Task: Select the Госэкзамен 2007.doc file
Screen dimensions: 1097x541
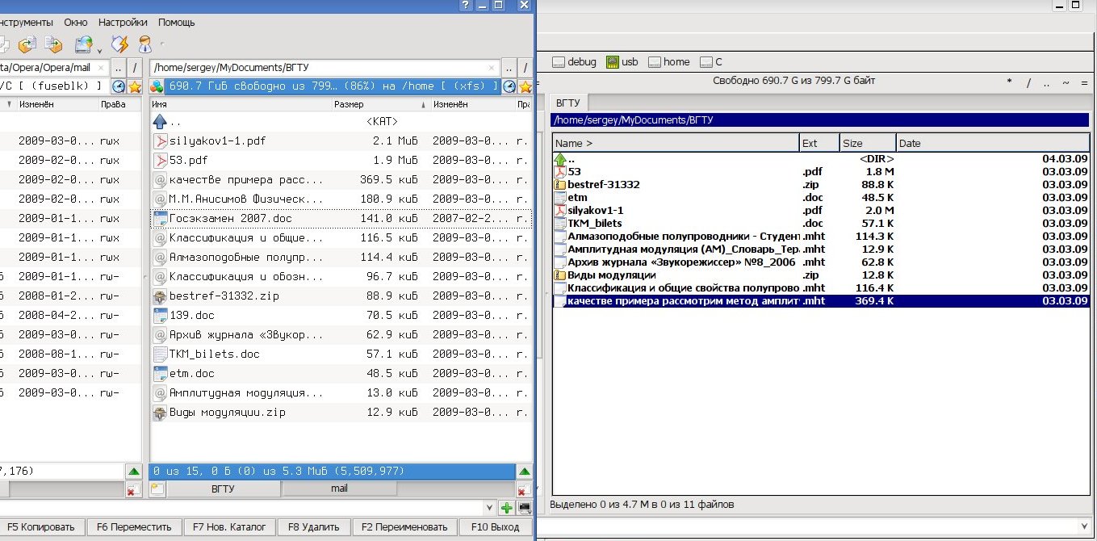Action: coord(231,219)
